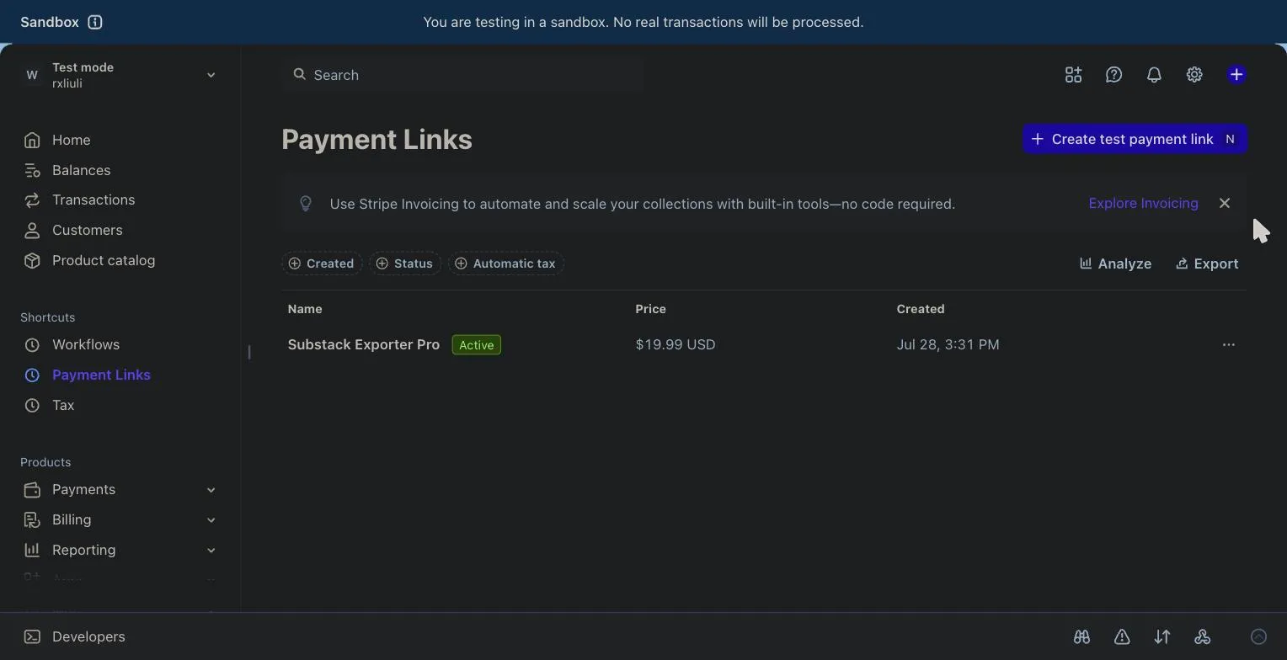The image size is (1287, 660).
Task: Click the Analyze button
Action: coord(1115,263)
